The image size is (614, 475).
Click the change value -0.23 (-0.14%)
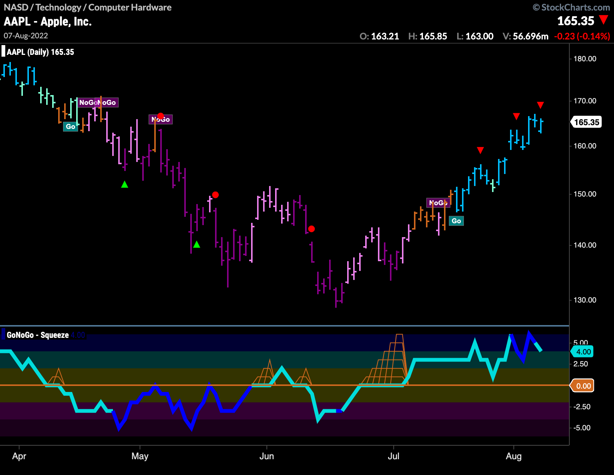[x=582, y=36]
